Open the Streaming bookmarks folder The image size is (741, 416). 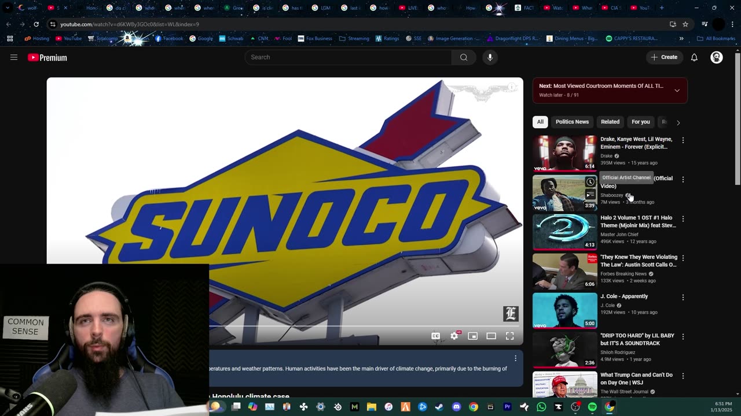point(354,39)
